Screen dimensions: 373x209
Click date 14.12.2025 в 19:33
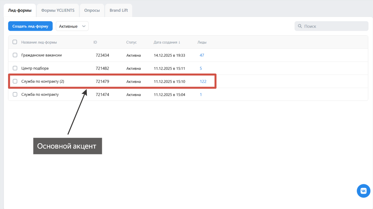(x=169, y=55)
